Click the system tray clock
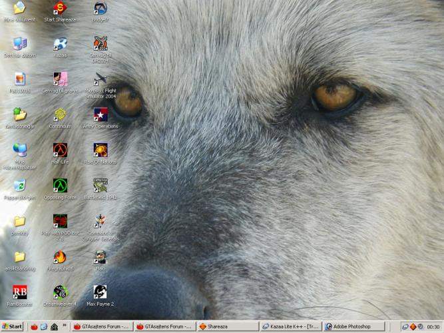 [432, 327]
